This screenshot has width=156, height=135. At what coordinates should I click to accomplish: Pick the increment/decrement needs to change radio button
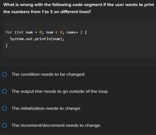(x=4, y=125)
